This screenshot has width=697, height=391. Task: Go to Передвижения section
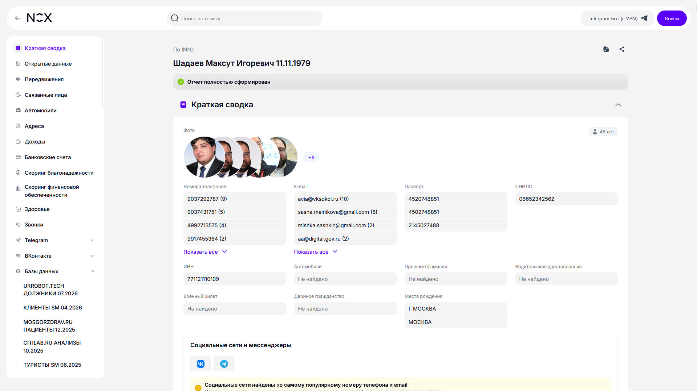[44, 79]
